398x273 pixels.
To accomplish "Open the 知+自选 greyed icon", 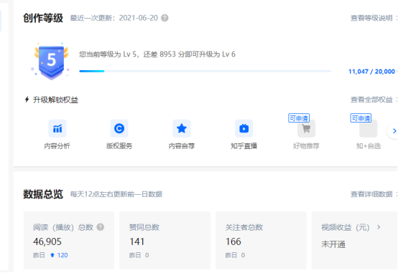I will pos(369,128).
